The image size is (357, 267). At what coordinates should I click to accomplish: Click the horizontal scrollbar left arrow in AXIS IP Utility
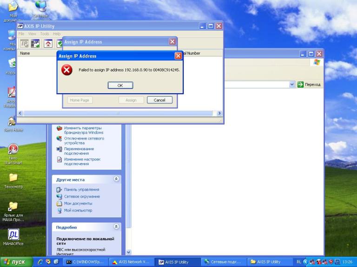tap(20, 113)
